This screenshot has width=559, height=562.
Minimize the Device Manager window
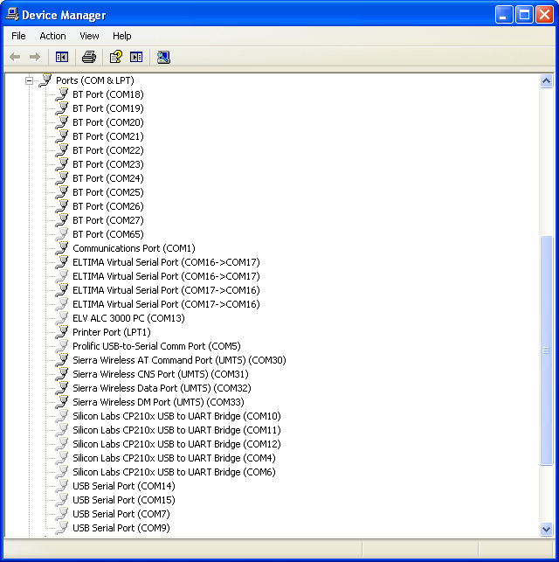pyautogui.click(x=504, y=15)
